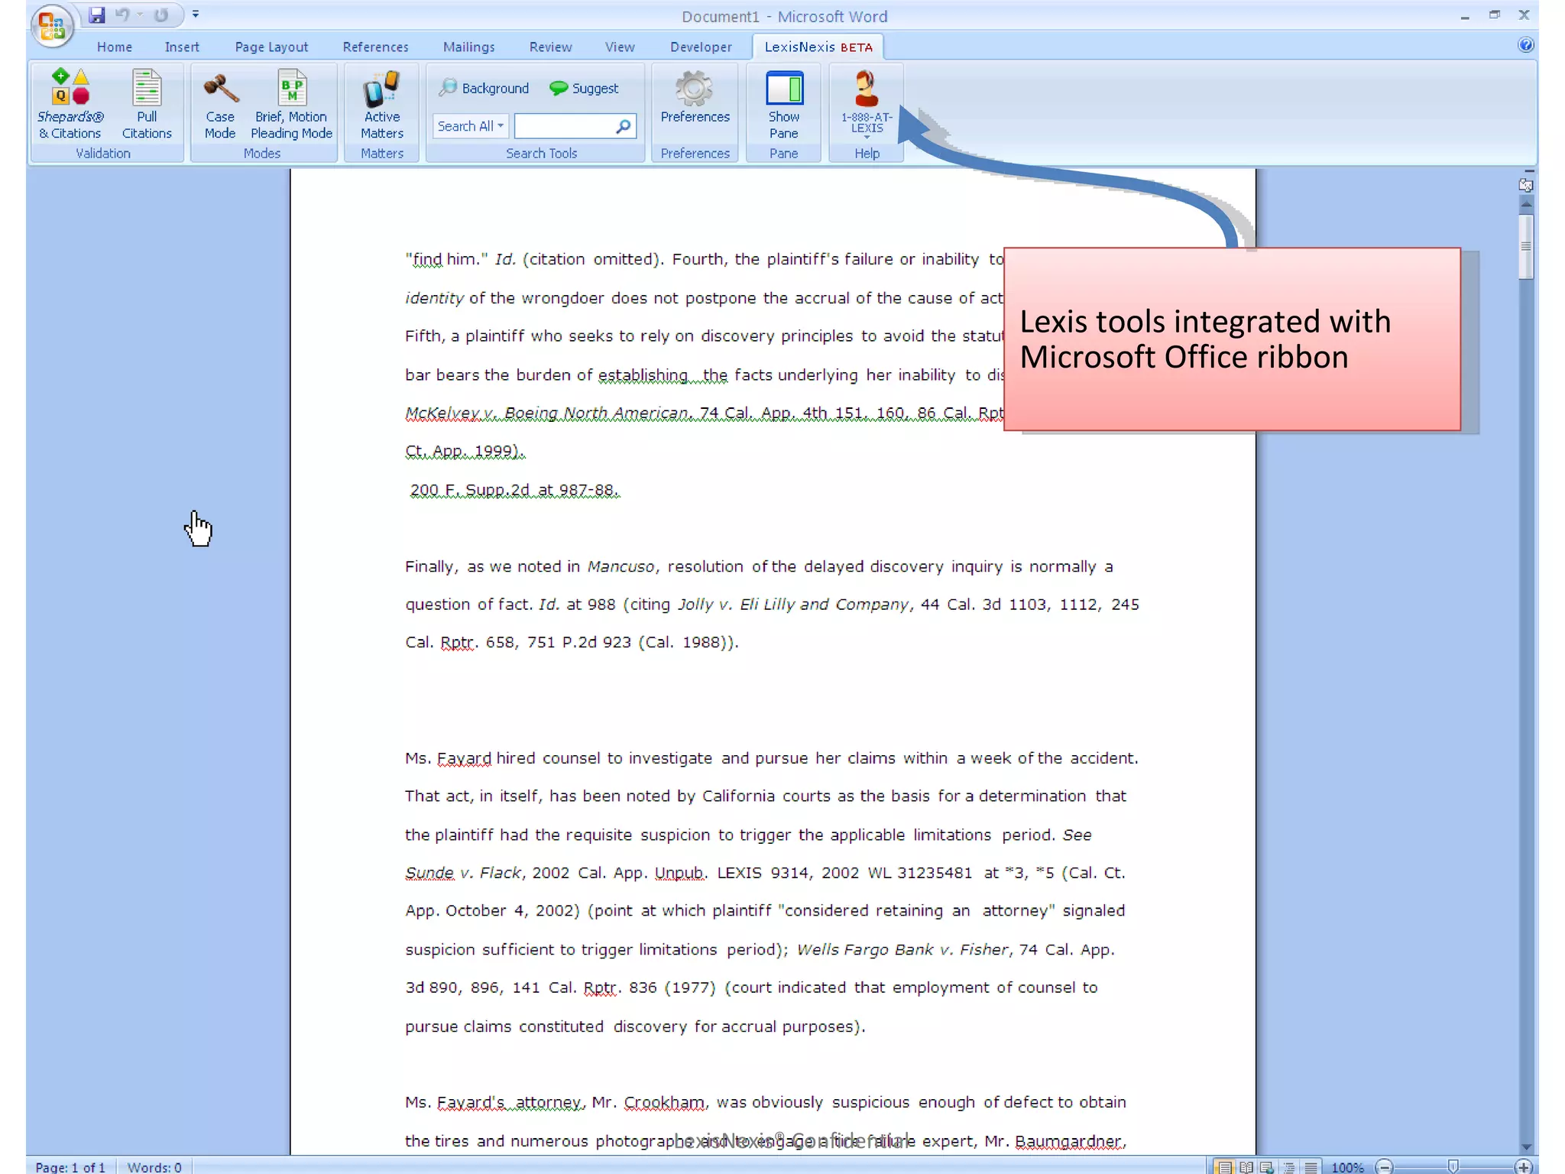Click the Word Help question icon
Image resolution: width=1565 pixels, height=1174 pixels.
coord(1525,45)
